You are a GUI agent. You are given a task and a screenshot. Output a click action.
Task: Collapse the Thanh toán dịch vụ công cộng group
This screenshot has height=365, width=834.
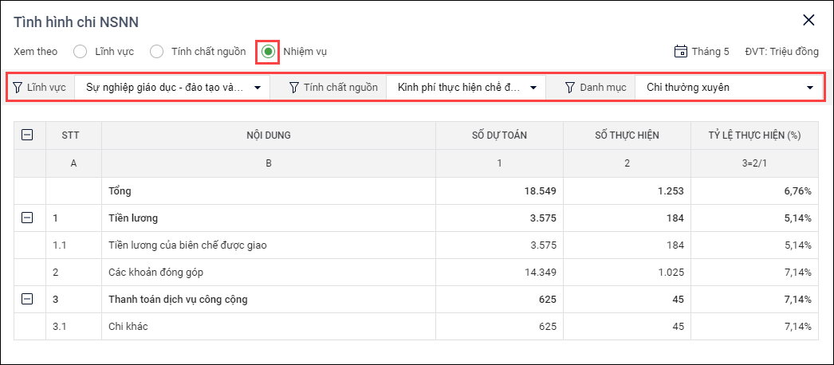27,299
